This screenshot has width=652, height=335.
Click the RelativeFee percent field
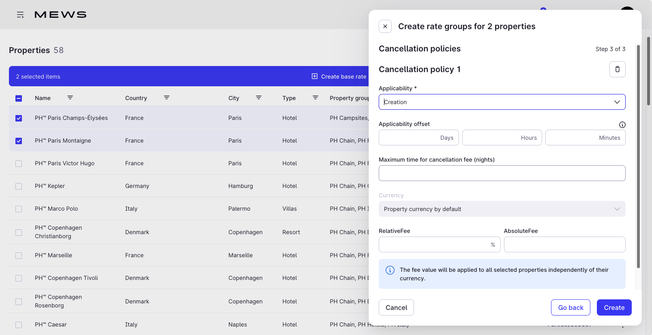(440, 245)
